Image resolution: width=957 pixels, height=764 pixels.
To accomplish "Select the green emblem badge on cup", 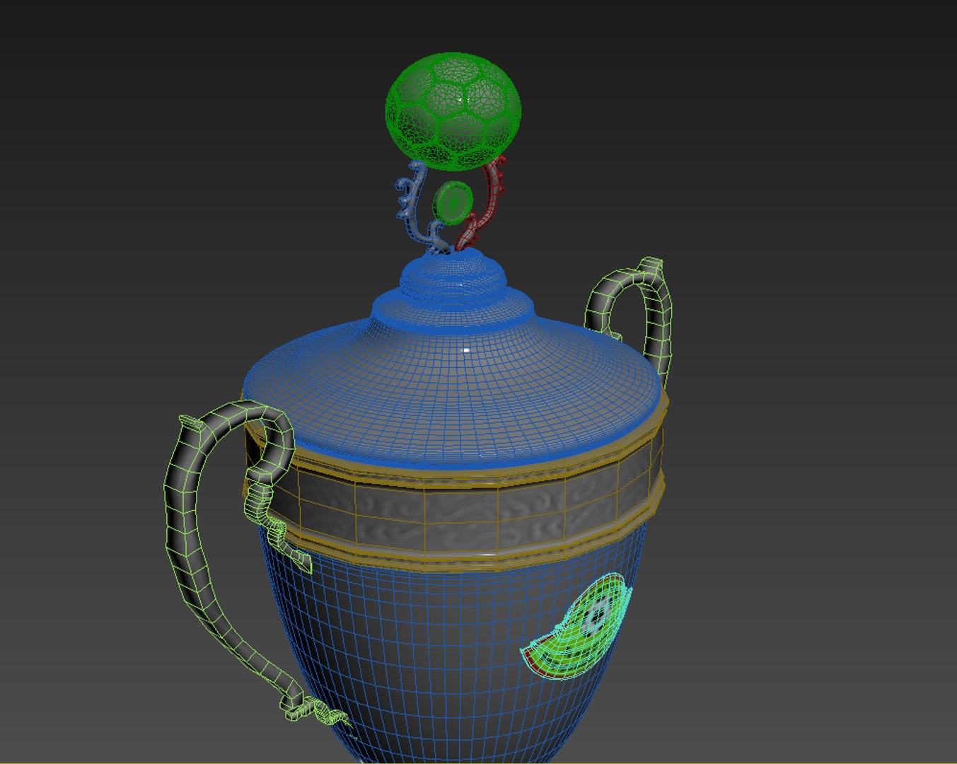I will tap(577, 627).
